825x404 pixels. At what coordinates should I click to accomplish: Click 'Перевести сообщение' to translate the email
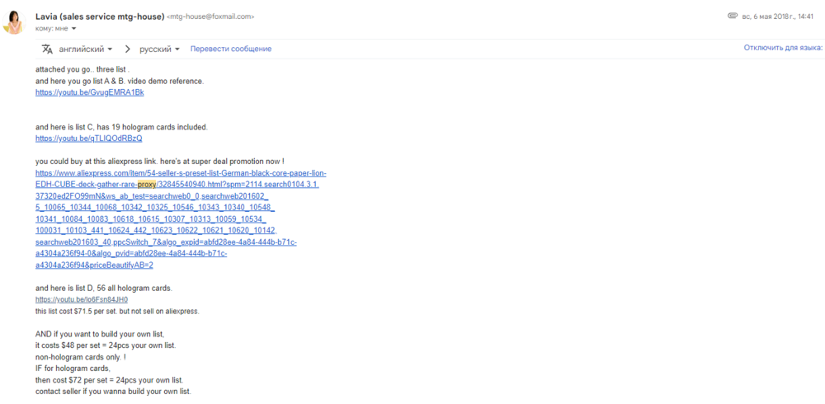point(231,49)
